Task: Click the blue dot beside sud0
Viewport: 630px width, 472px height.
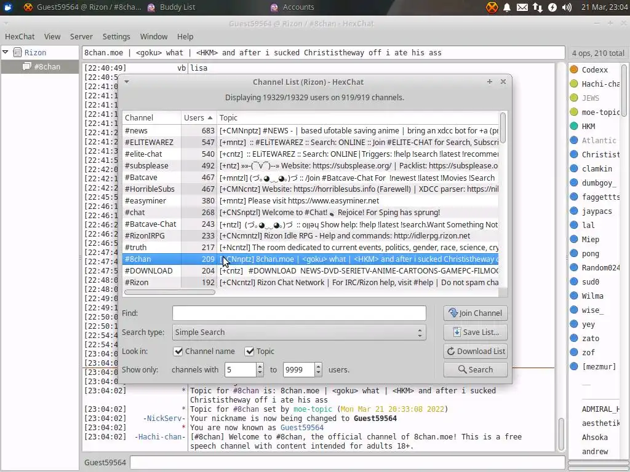Action: (574, 281)
